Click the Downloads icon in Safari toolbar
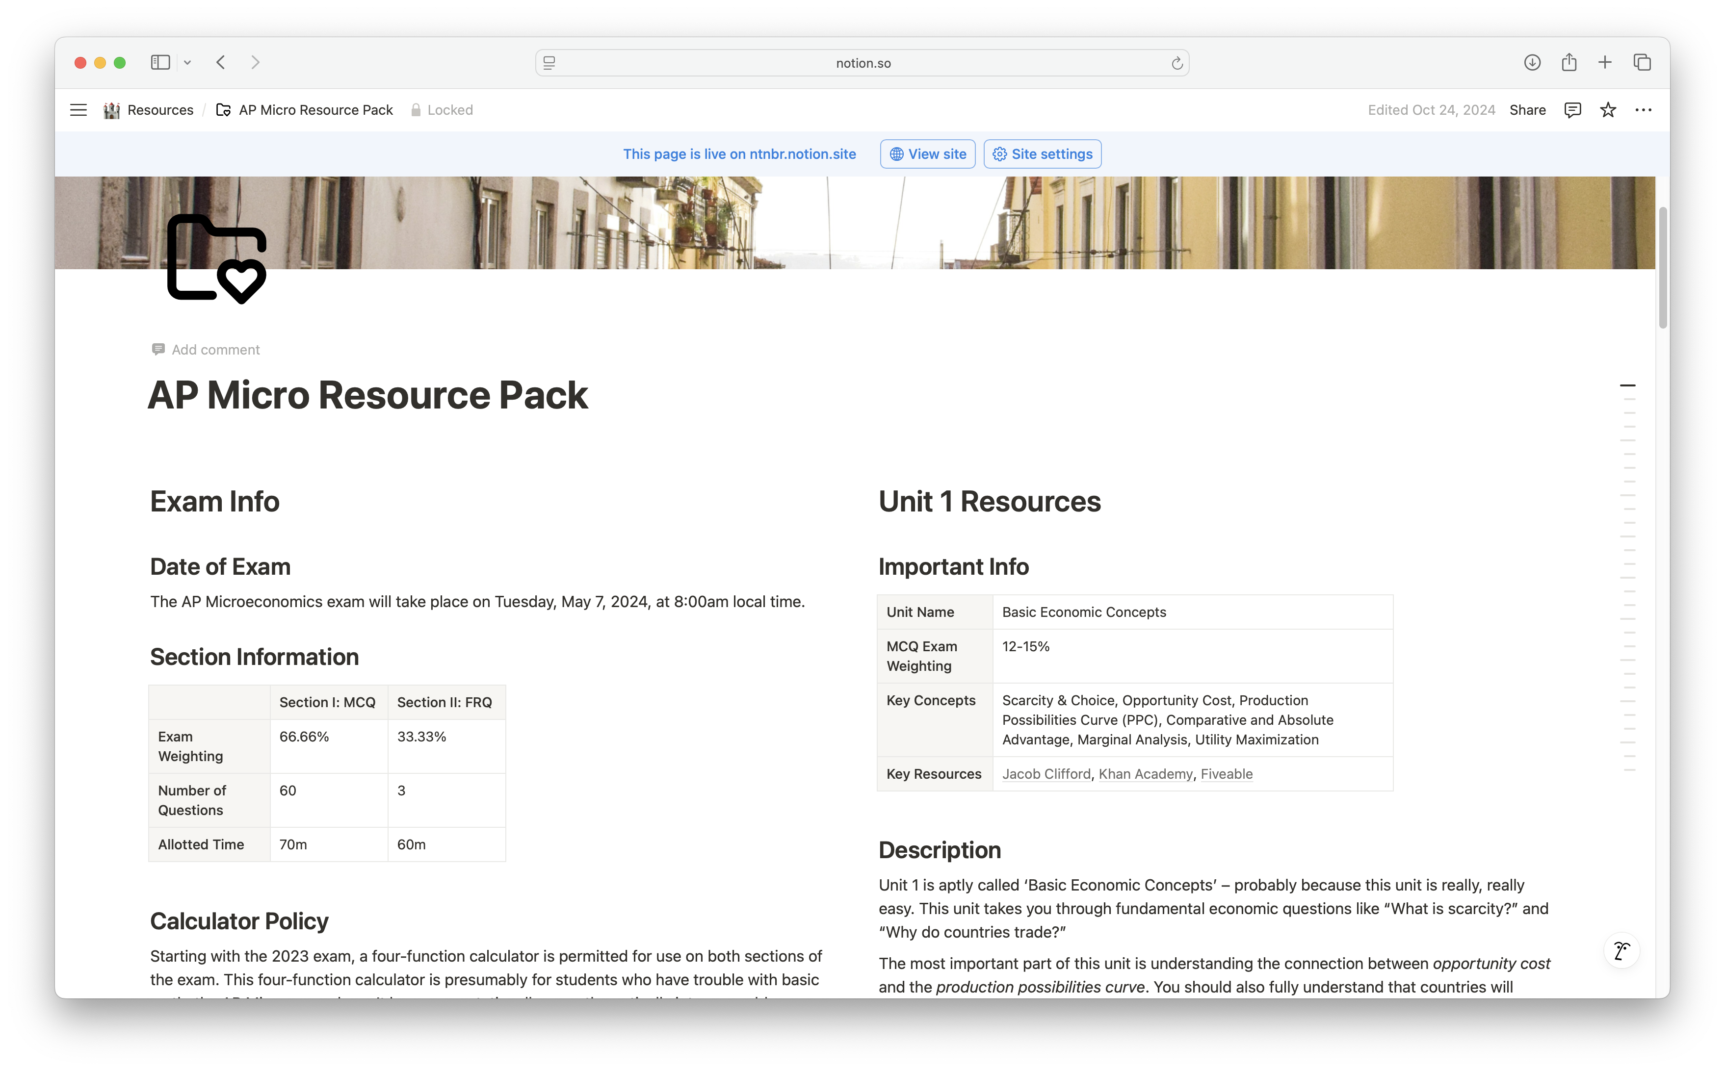 1532,62
